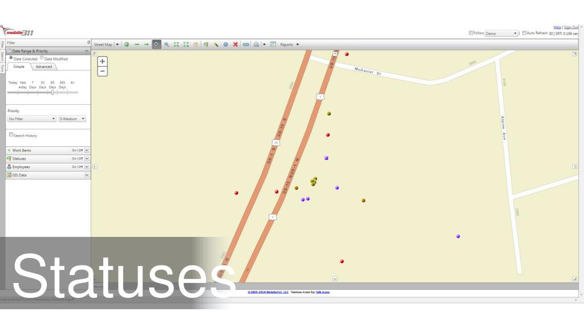Click the Statuses flag icon in sidebar
This screenshot has height=328, width=584.
(9, 158)
